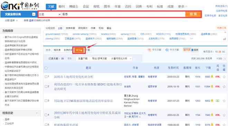228x126 pixels.
Task: Open the 结果中检索 link
Action: pyautogui.click(x=210, y=16)
